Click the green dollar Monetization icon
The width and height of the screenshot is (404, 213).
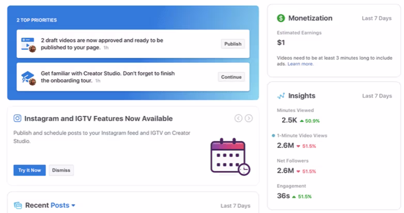(281, 18)
